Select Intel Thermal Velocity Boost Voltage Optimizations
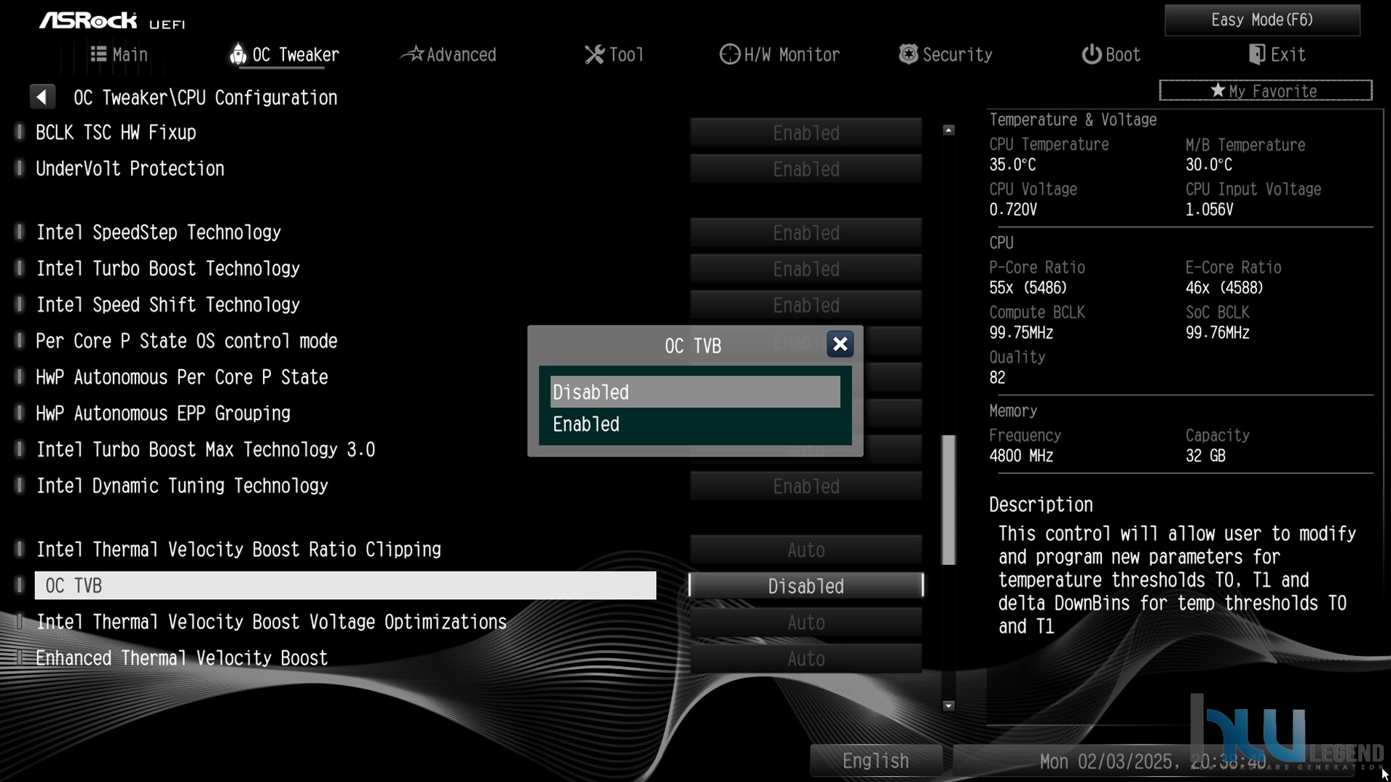The width and height of the screenshot is (1391, 782). 272,622
